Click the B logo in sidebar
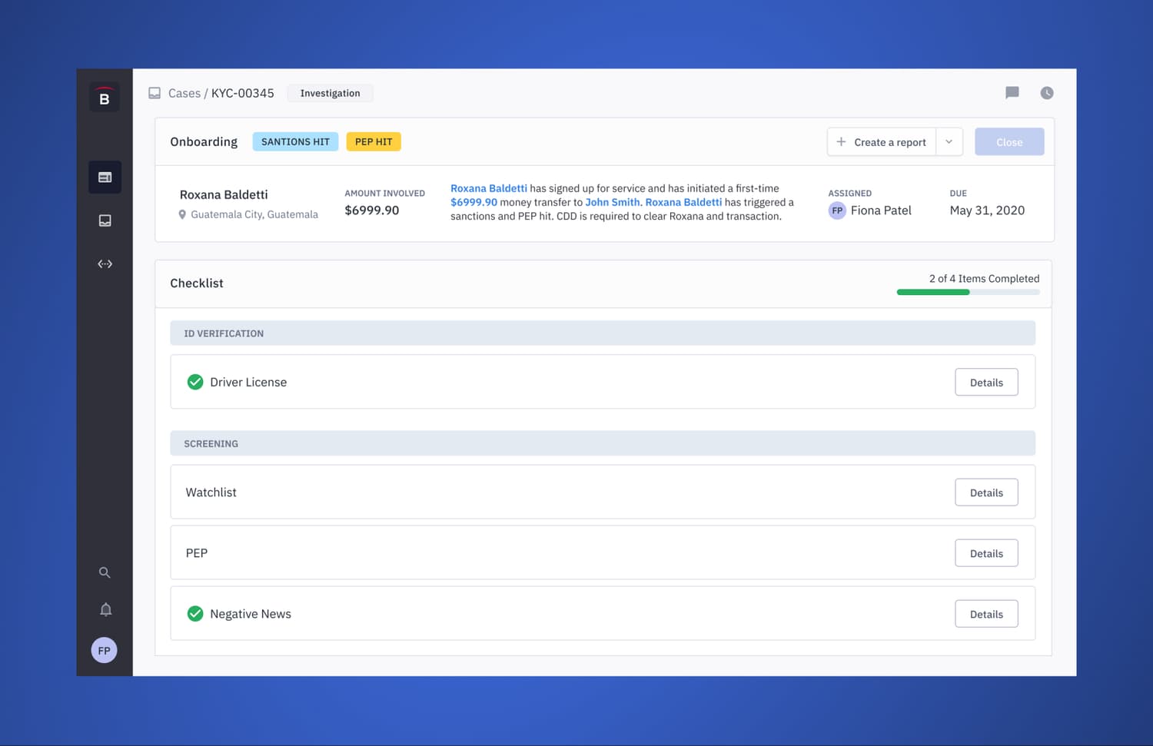 (x=105, y=98)
